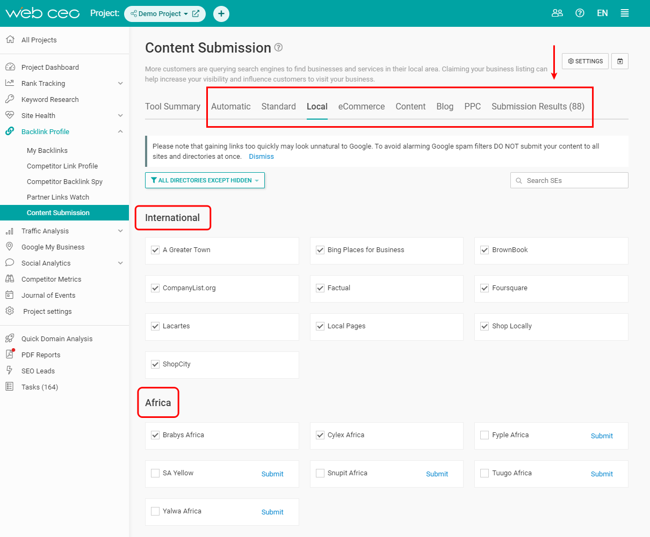Open the Demo Project dropdown
Image resolution: width=650 pixels, height=537 pixels.
[159, 13]
